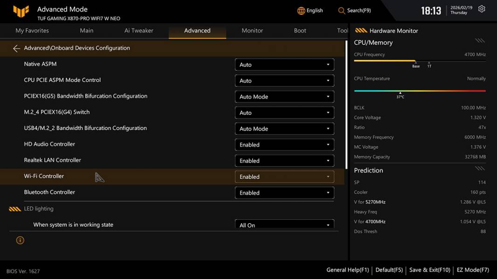Screen dimensions: 497x279
Task: Expand PCIEX16(G5) Bandwidth Bifurcation dropdown
Action: 284,97
